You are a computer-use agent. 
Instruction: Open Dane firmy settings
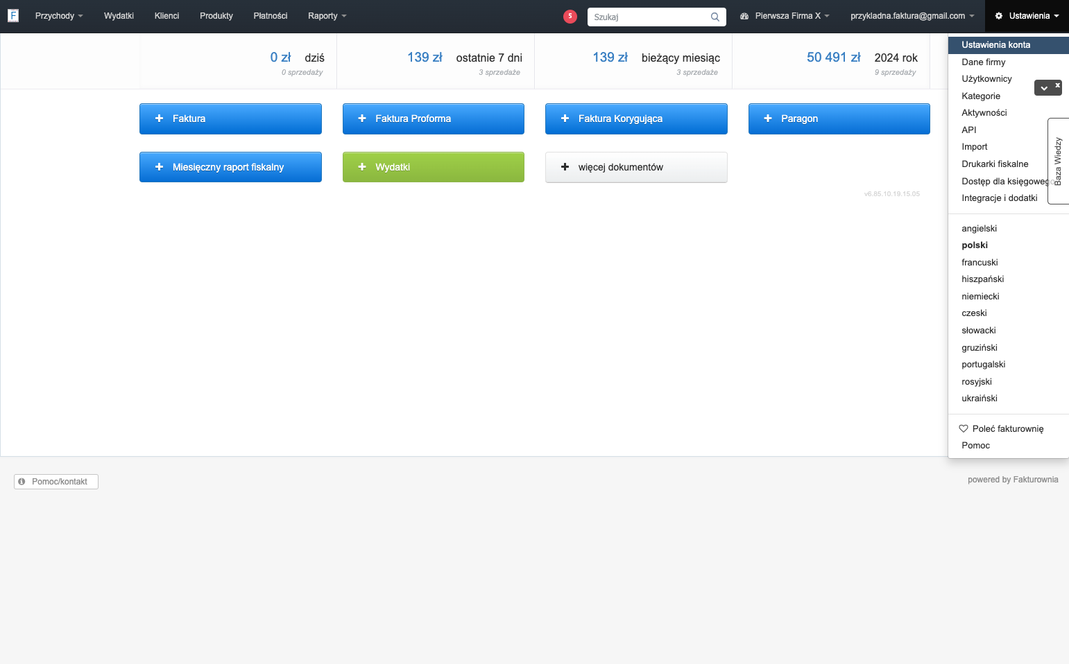[x=983, y=62]
